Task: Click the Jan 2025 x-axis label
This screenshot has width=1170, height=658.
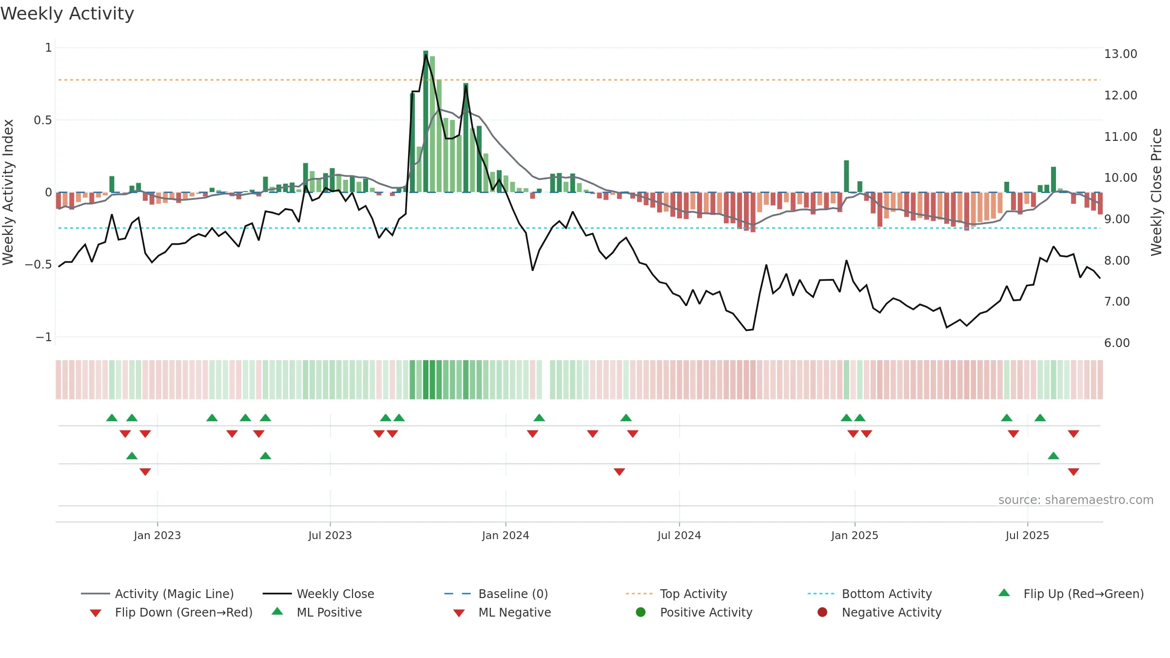Action: 855,535
